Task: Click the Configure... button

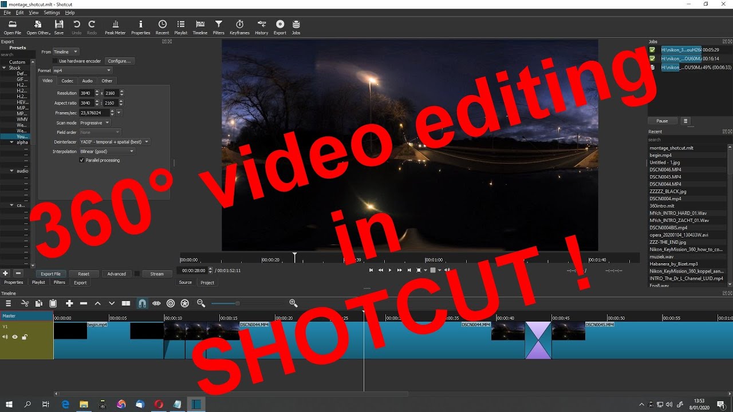Action: pos(119,61)
